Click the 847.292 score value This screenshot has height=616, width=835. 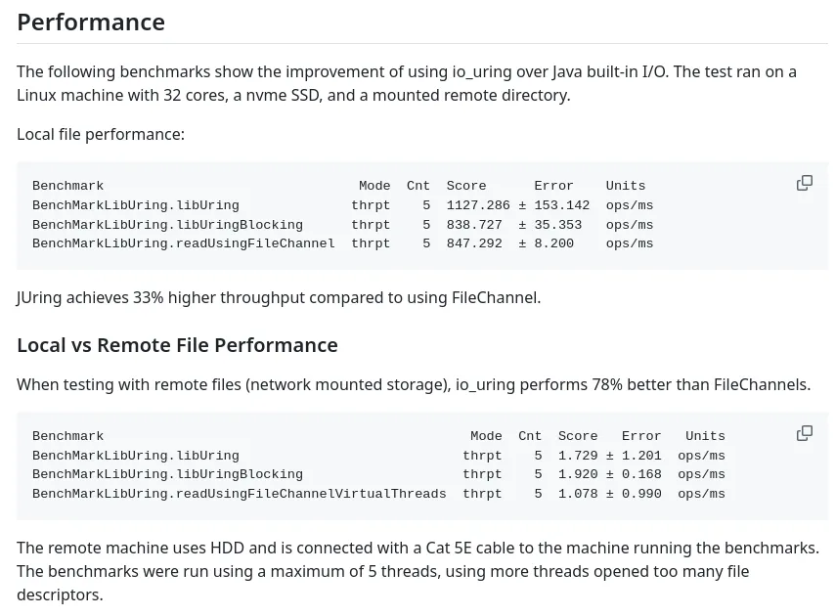(x=474, y=243)
